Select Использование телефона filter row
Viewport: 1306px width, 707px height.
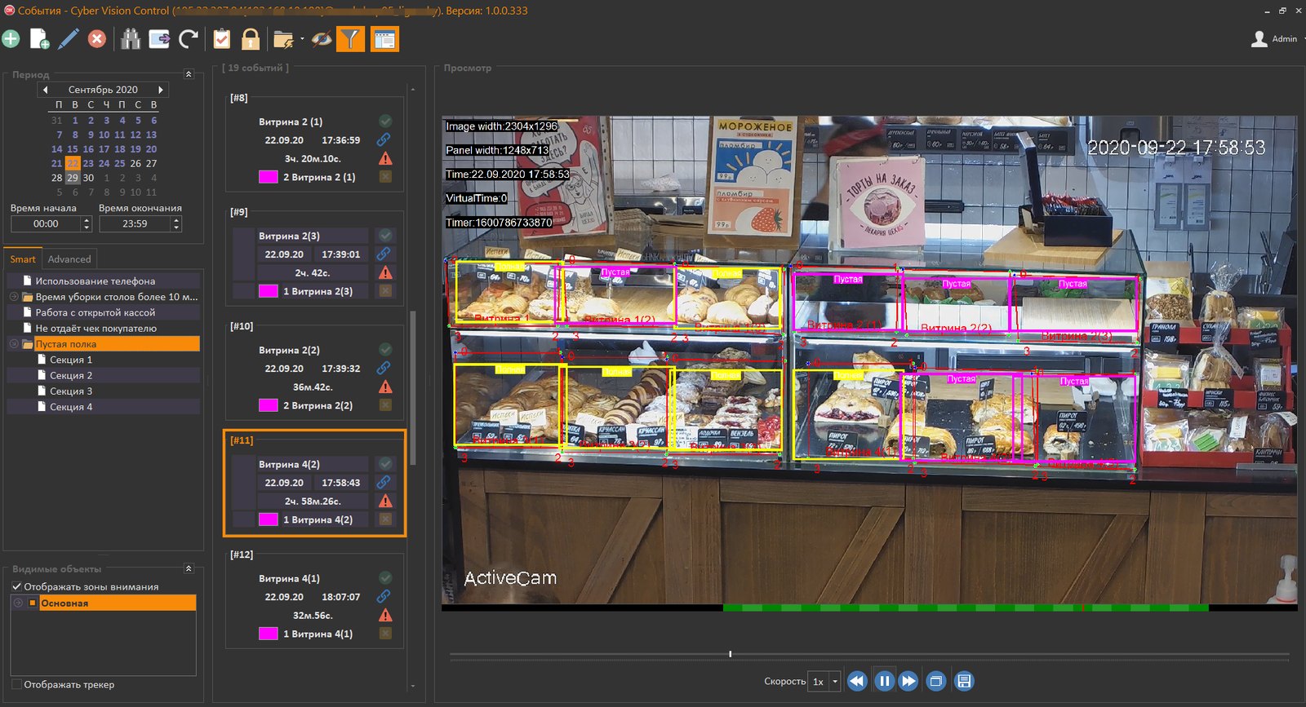click(x=104, y=281)
